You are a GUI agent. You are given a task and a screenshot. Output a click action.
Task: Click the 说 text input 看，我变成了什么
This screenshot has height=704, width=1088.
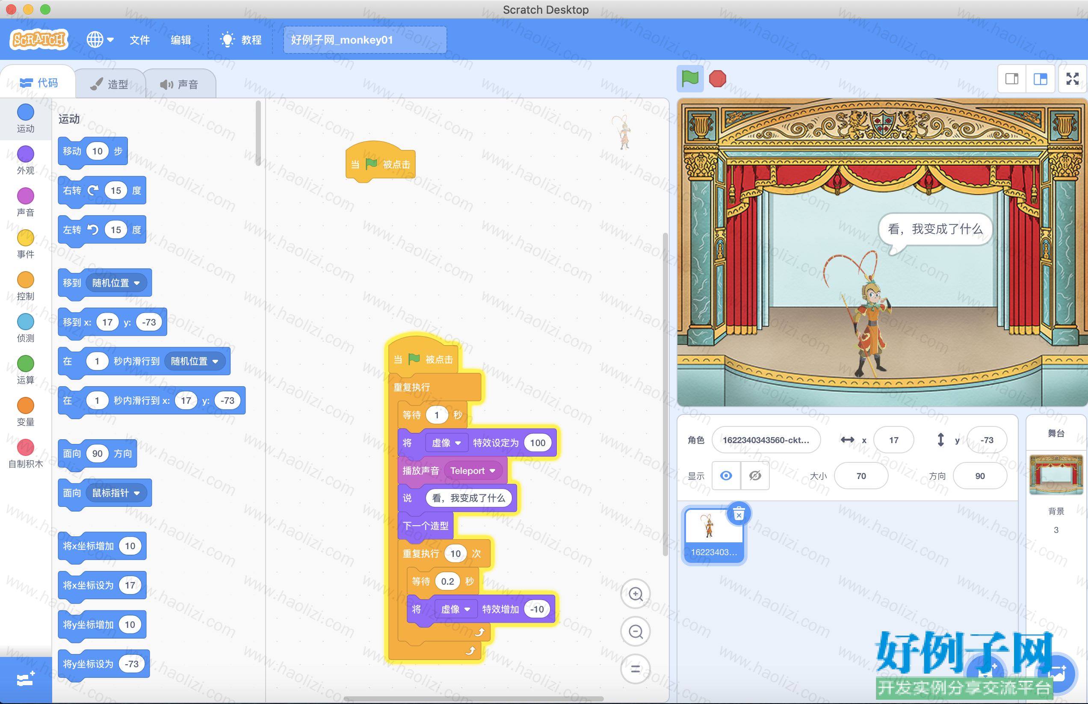point(469,498)
